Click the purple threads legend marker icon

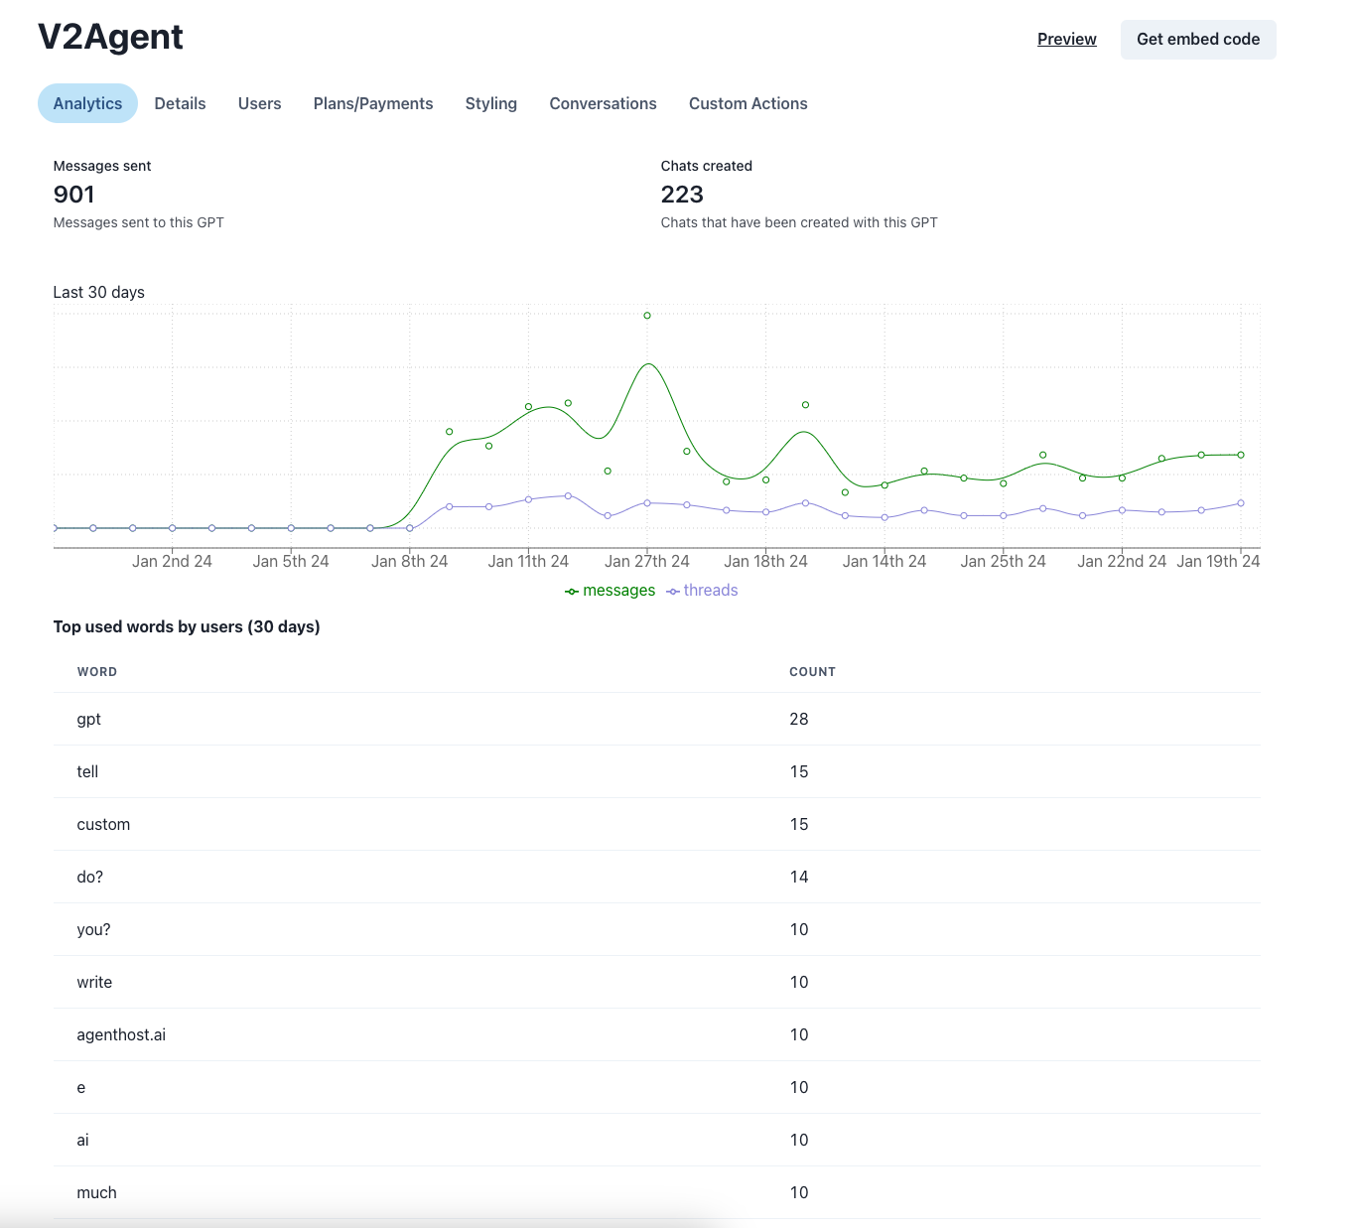(x=673, y=592)
